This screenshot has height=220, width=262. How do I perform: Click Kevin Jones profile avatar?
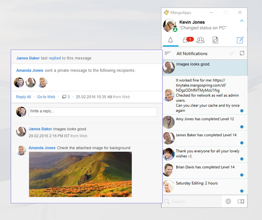point(170,26)
